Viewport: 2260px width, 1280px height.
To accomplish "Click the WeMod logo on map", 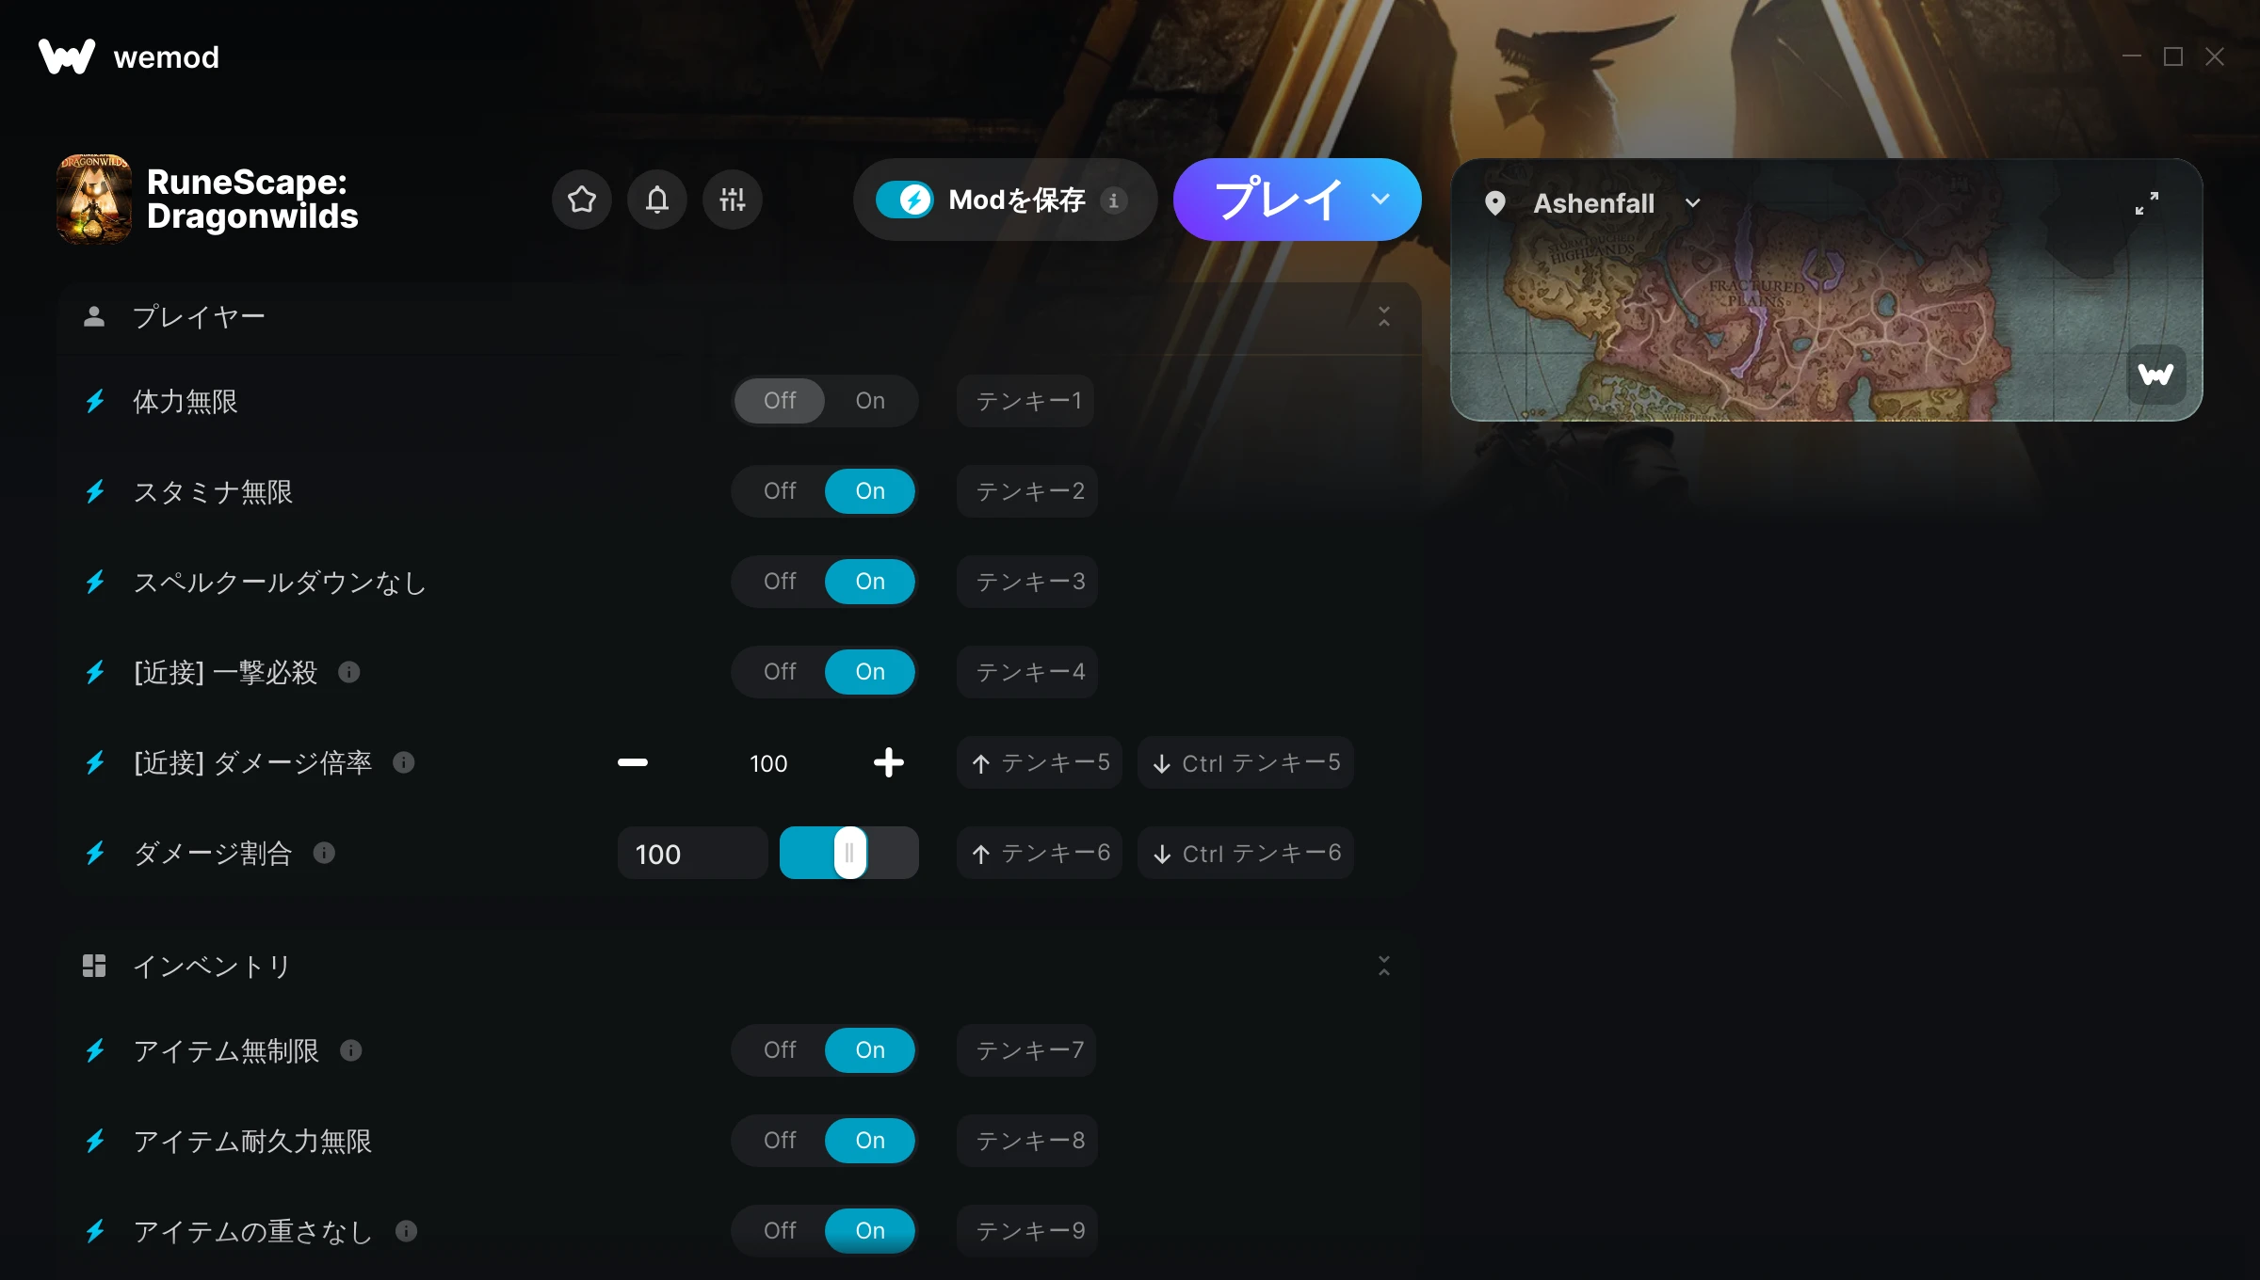I will coord(2155,375).
